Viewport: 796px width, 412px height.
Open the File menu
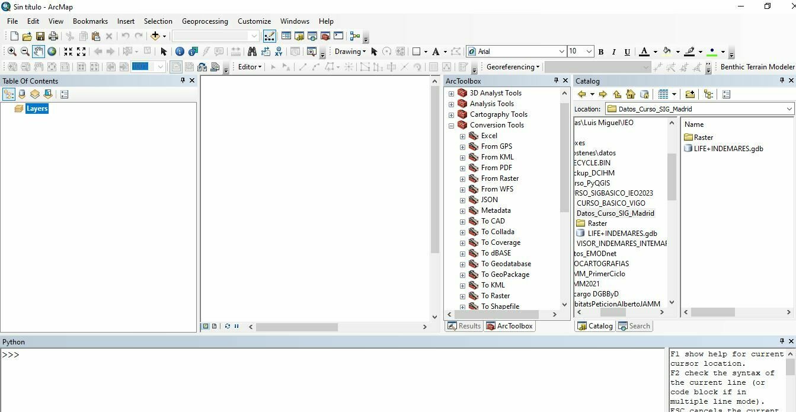pyautogui.click(x=12, y=21)
